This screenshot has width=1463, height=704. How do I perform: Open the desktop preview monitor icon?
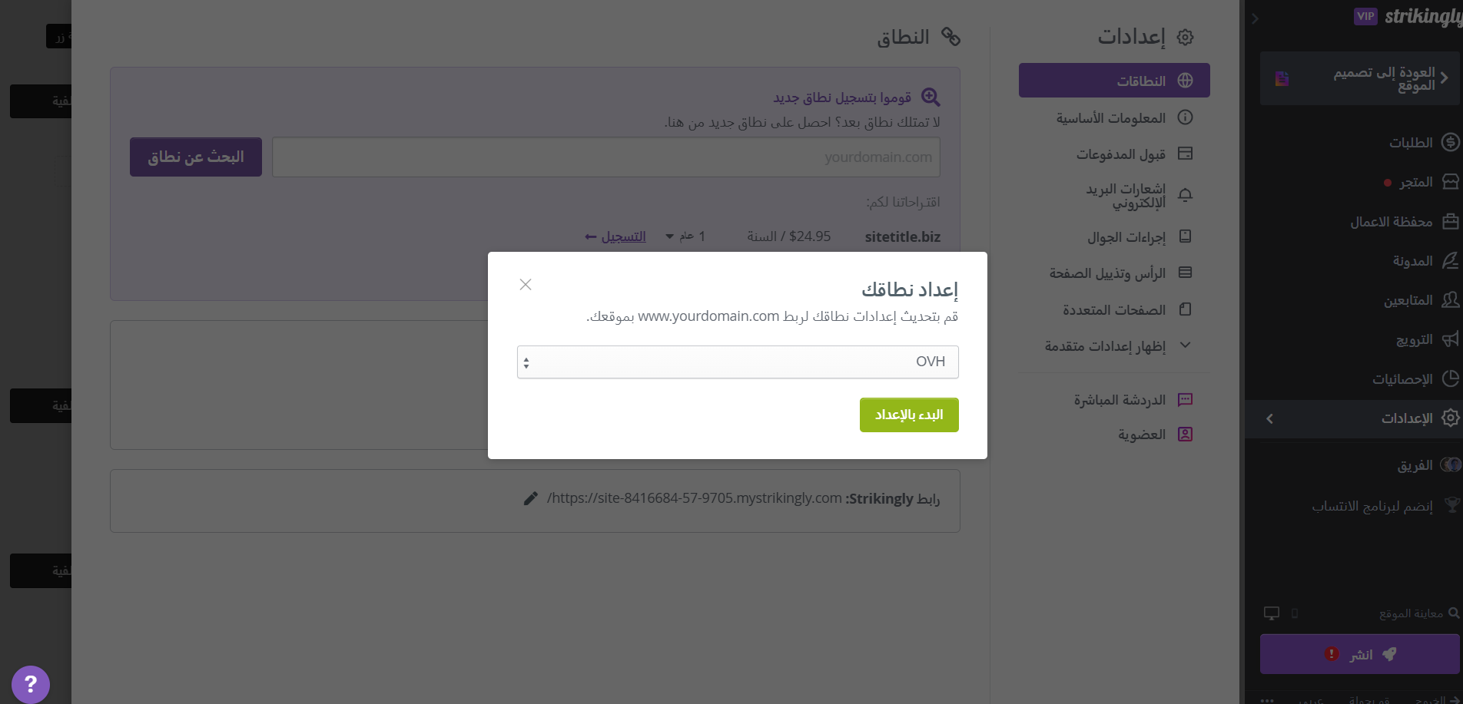point(1272,613)
